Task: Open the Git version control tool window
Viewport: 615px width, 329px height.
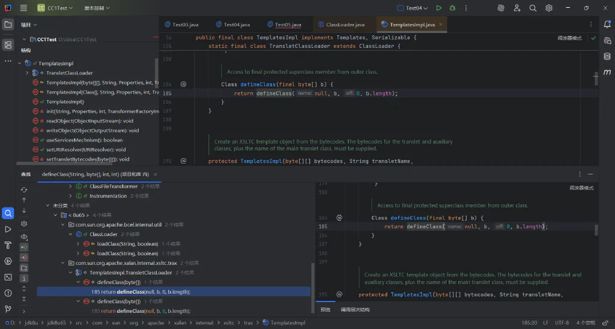Action: pos(8,309)
